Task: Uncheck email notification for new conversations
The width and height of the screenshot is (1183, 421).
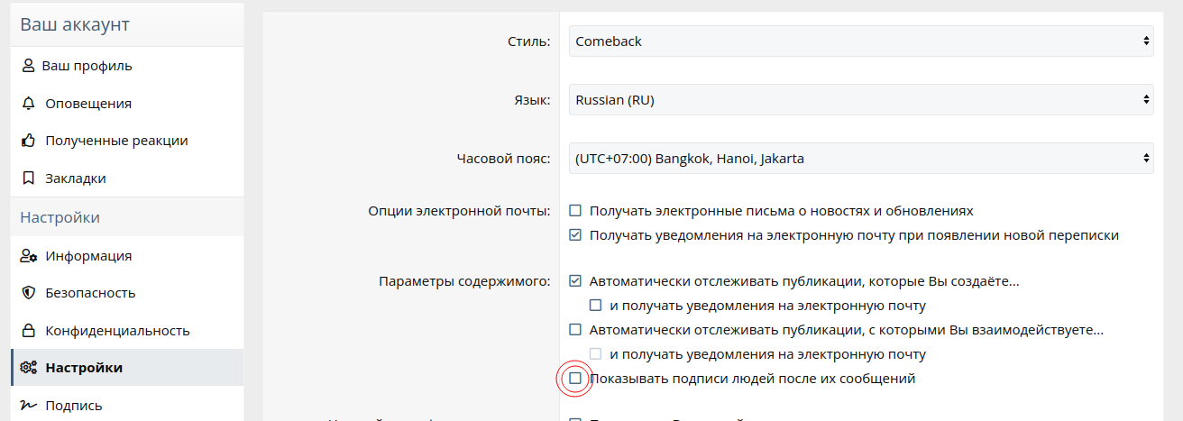Action: coord(575,235)
